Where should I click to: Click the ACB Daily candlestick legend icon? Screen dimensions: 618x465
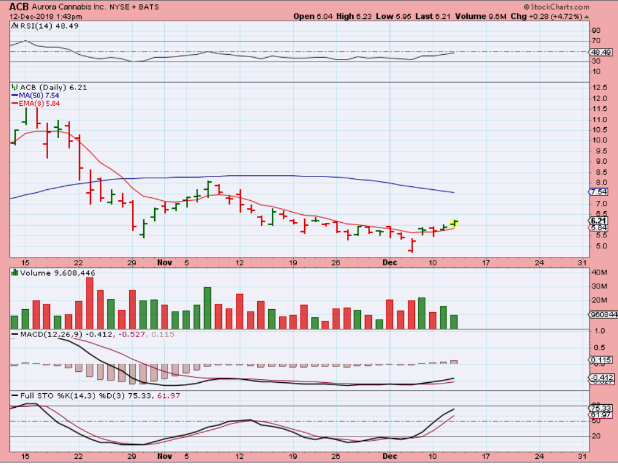(x=15, y=88)
